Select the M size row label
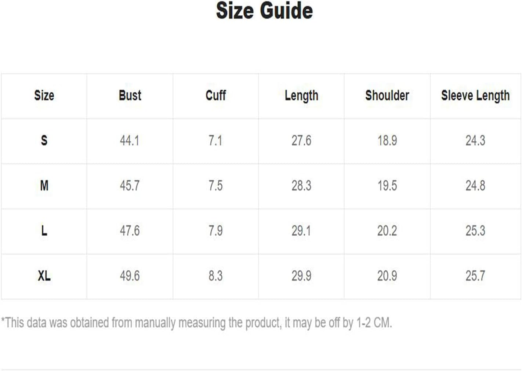 tap(44, 186)
